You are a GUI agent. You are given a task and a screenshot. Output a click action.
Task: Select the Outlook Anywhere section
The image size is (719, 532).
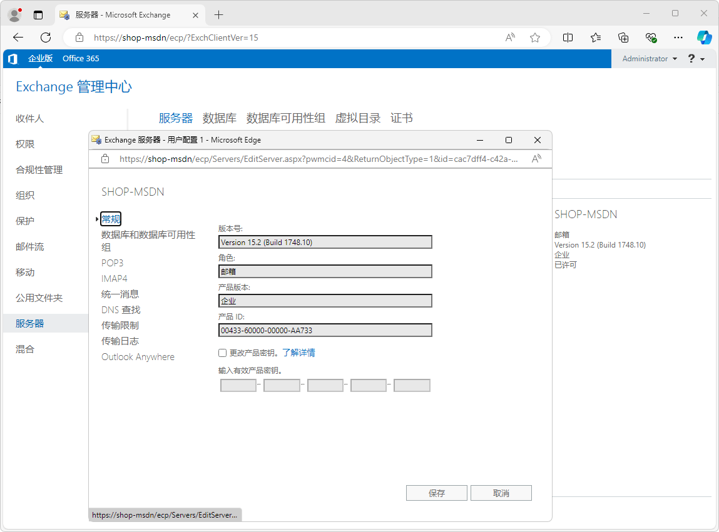(138, 357)
